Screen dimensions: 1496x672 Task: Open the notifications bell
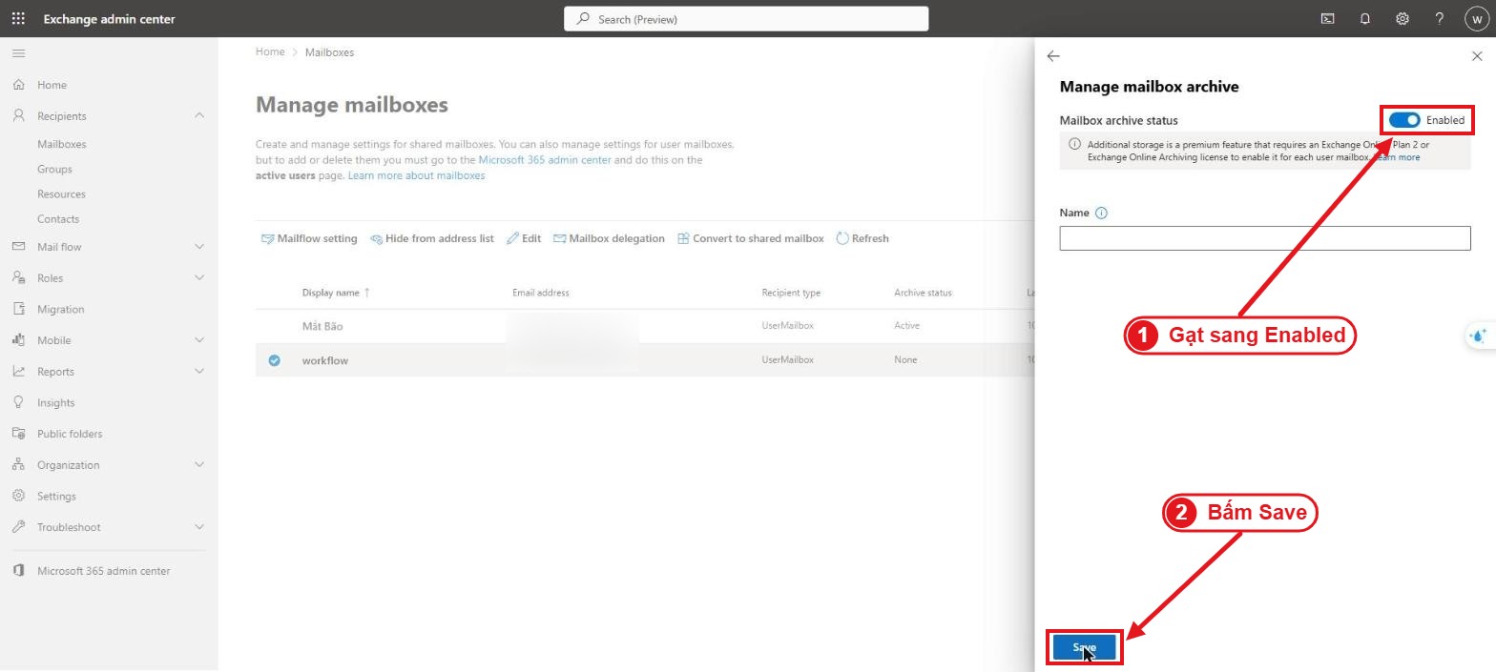coord(1364,18)
